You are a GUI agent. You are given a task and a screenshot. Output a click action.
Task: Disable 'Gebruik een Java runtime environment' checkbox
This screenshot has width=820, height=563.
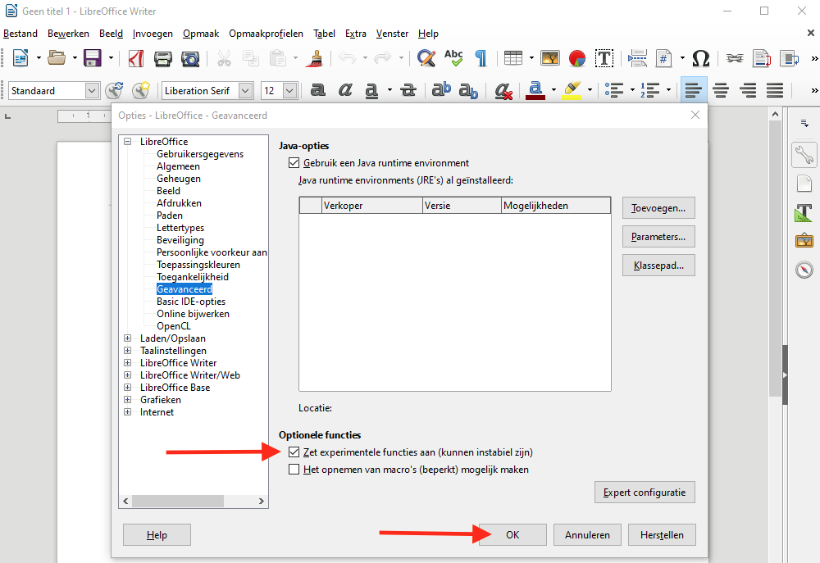pyautogui.click(x=294, y=163)
